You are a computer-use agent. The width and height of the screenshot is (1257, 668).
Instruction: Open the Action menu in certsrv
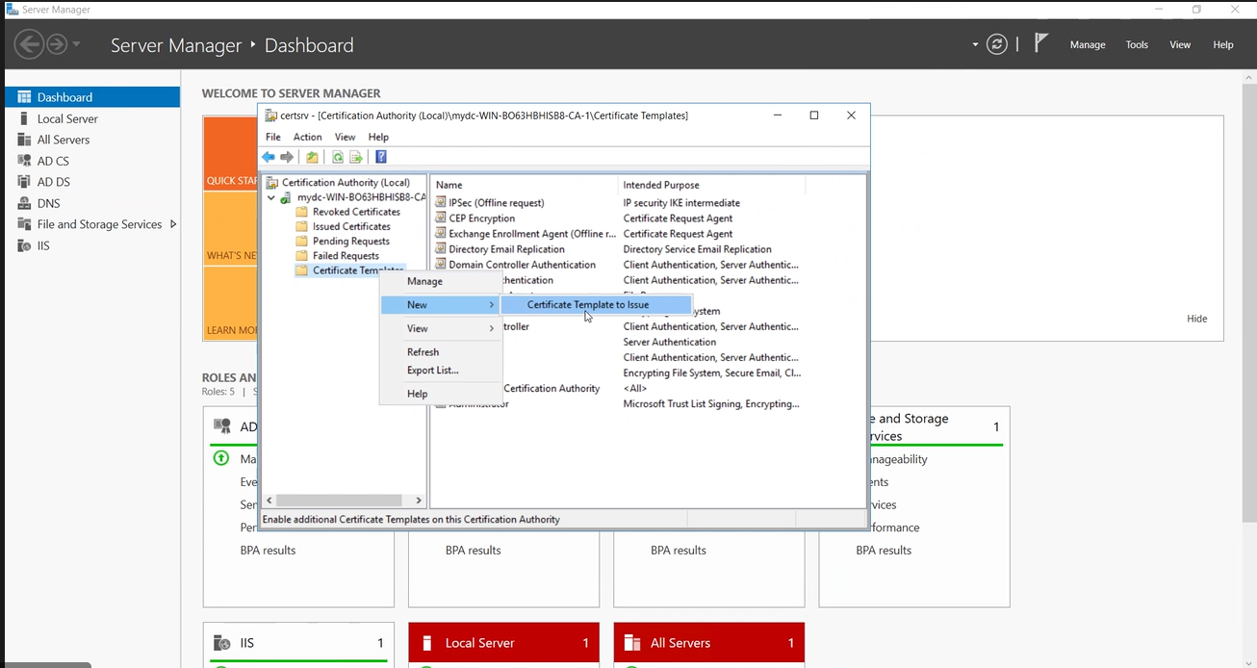[308, 137]
